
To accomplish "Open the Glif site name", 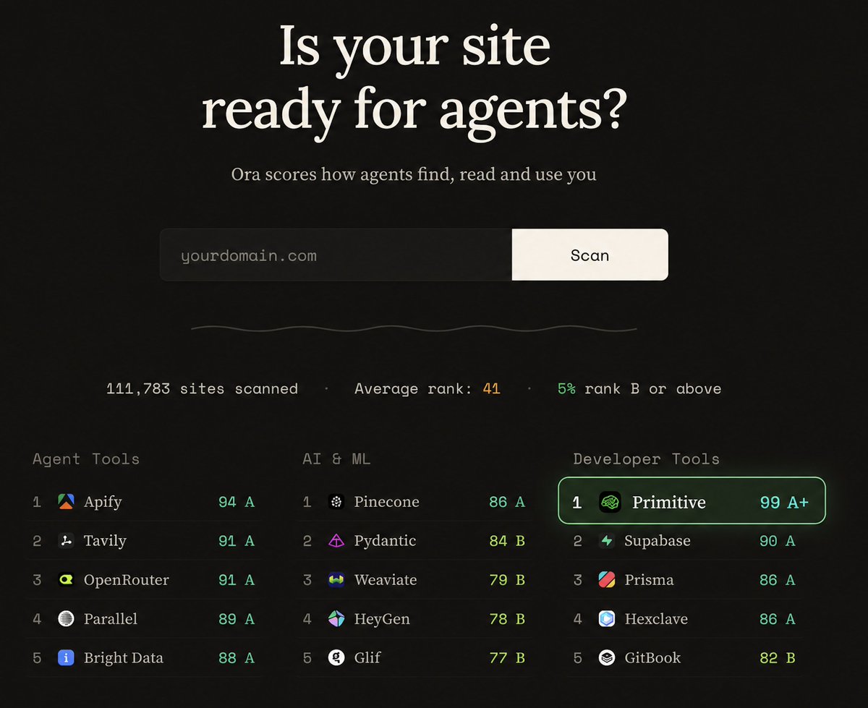I will tap(367, 658).
